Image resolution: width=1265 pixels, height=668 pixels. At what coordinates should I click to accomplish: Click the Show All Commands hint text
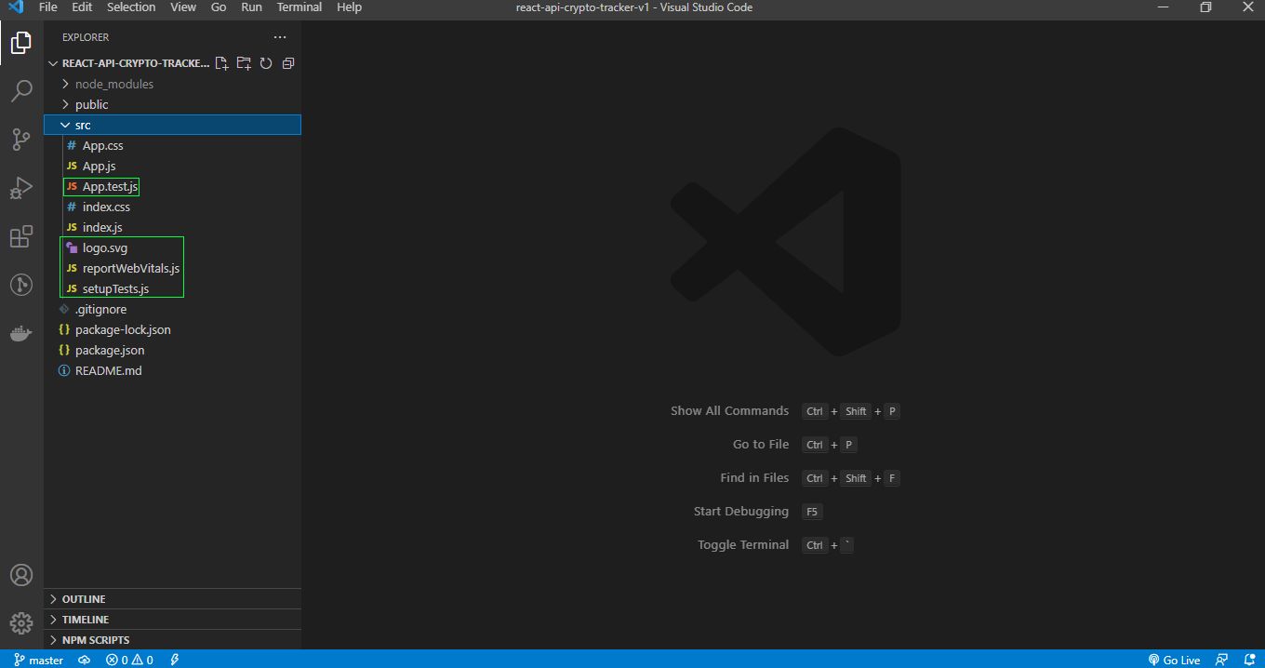click(x=729, y=410)
